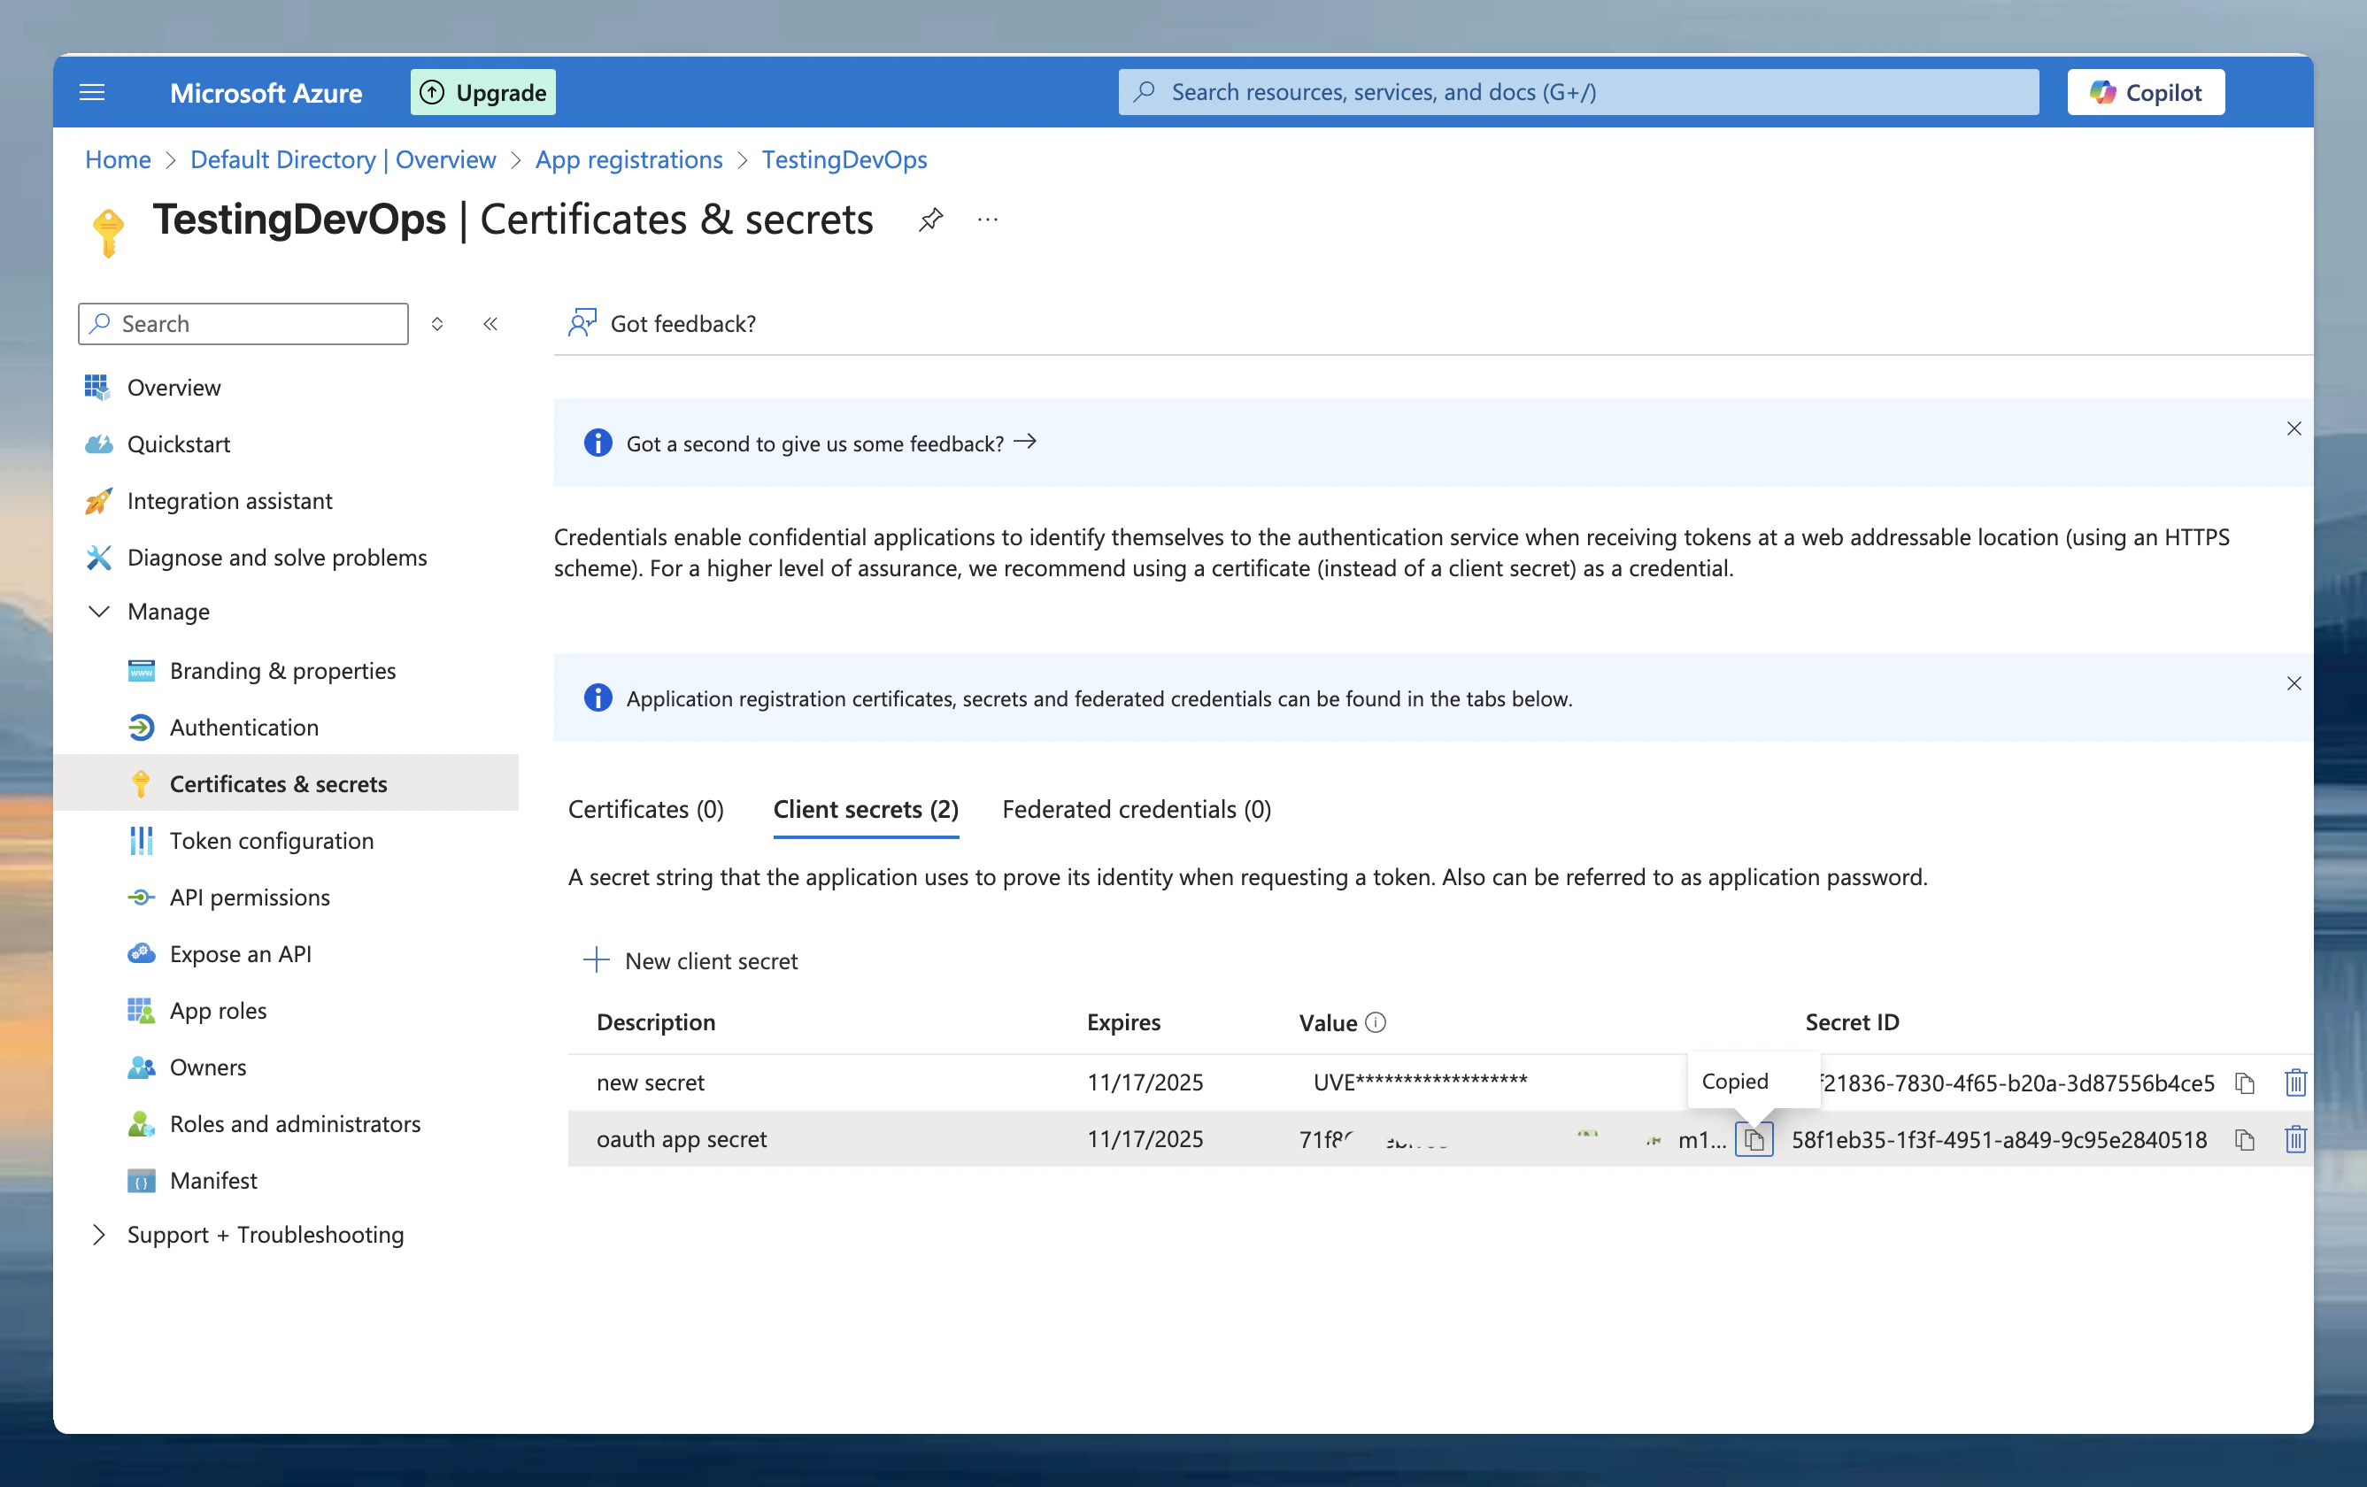
Task: Open Token configuration settings
Action: pos(271,840)
